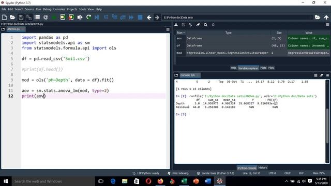Open the View menu
The height and width of the screenshot is (186, 331).
(91, 9)
